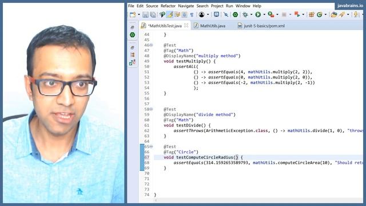Click the Debug bug icon
Viewport: 366px width, 206px height.
pyautogui.click(x=245, y=15)
